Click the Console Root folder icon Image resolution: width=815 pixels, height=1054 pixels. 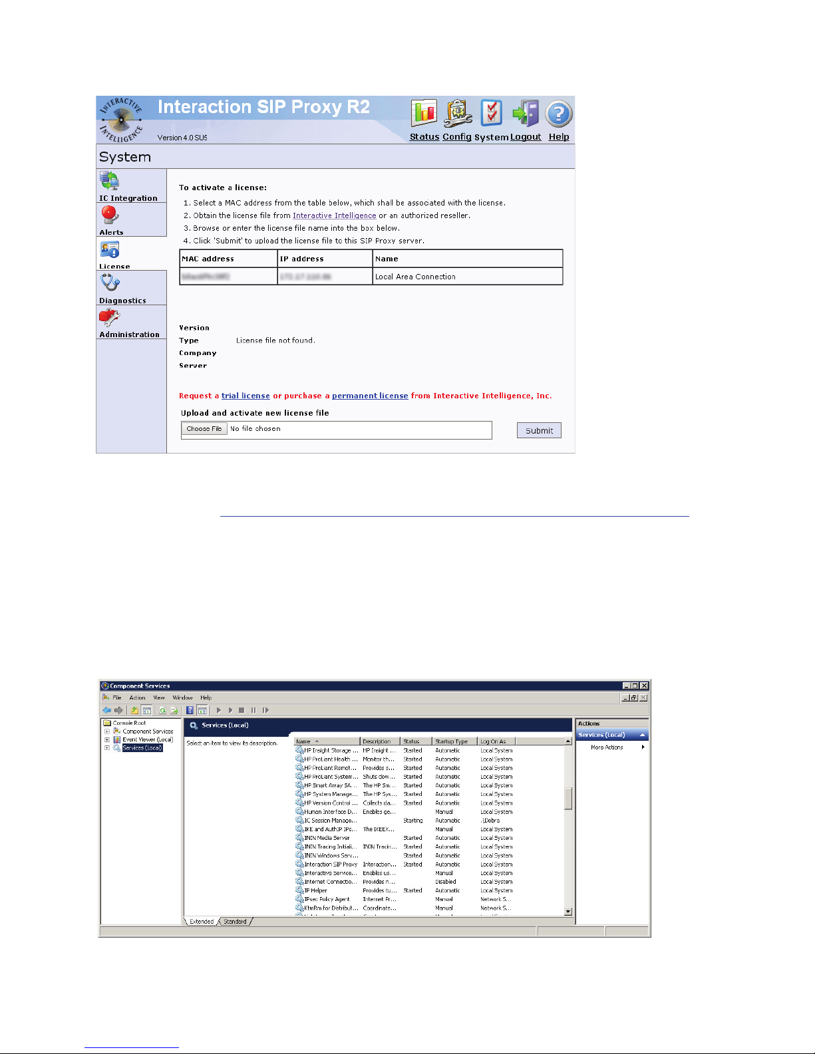pyautogui.click(x=107, y=723)
